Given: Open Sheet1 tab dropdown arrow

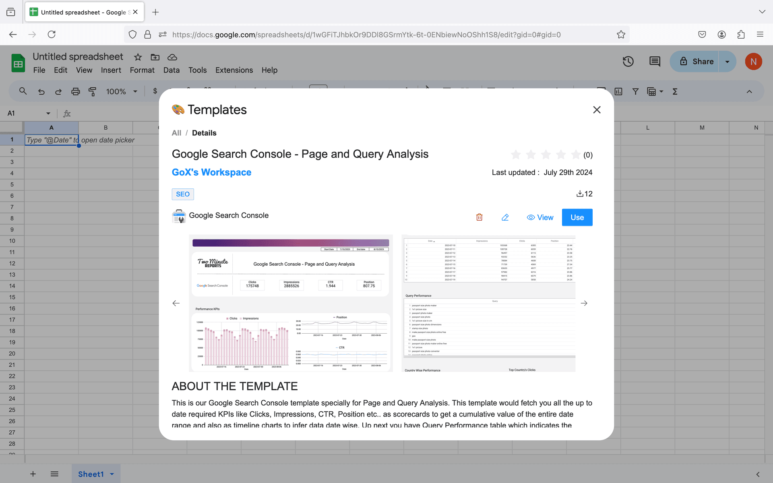Looking at the screenshot, I should click(112, 474).
